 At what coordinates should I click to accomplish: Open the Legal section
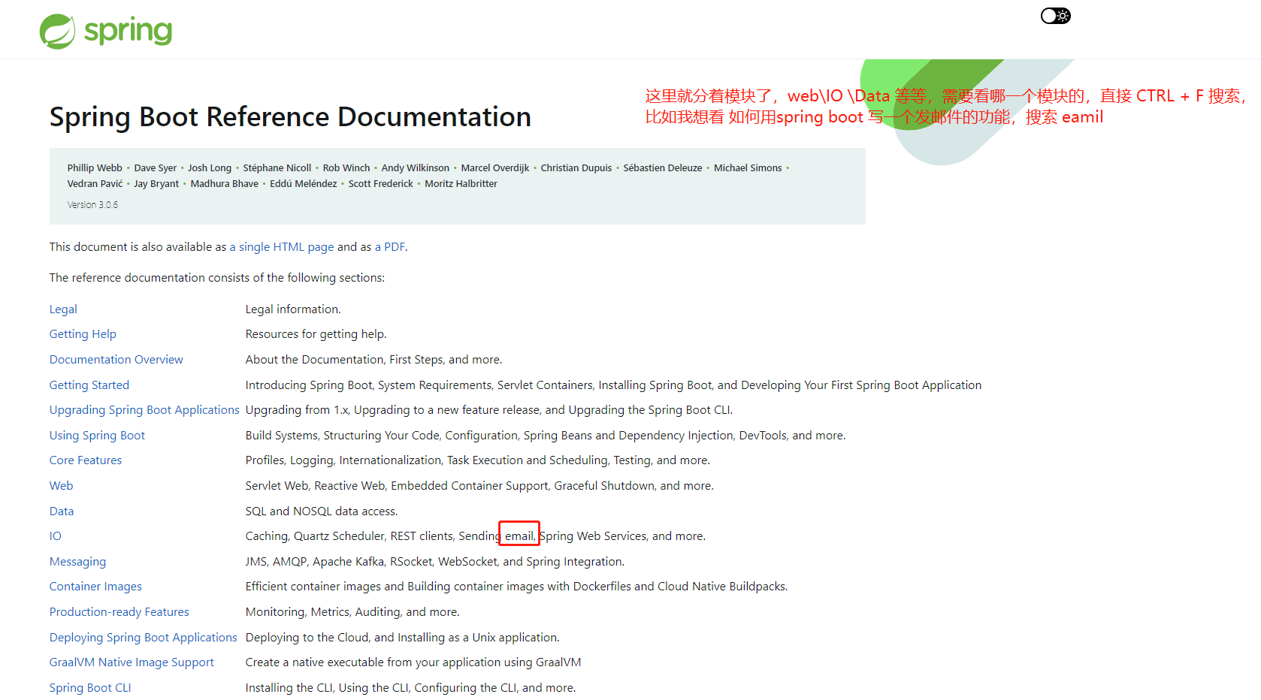coord(63,309)
